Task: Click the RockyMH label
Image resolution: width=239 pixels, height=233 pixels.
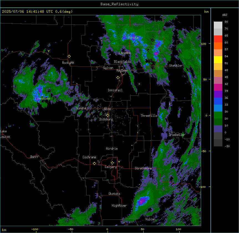Action: click(x=68, y=63)
